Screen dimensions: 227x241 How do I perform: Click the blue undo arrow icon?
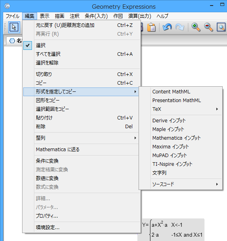point(167,27)
